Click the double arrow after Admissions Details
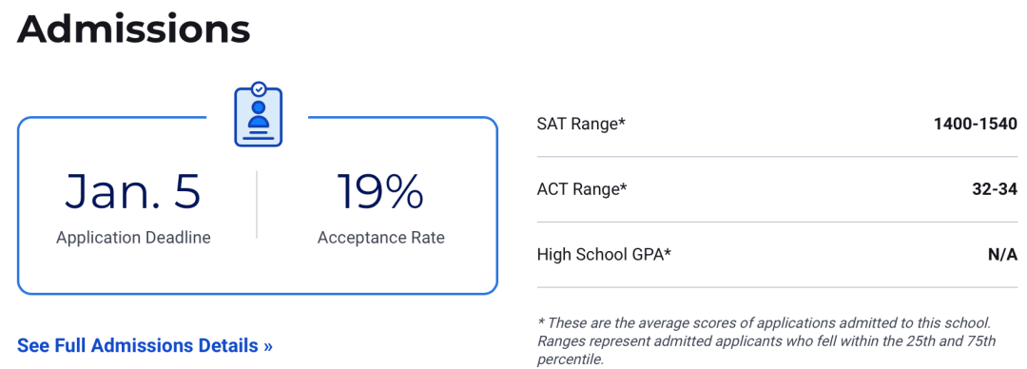Image resolution: width=1027 pixels, height=369 pixels. click(x=267, y=346)
